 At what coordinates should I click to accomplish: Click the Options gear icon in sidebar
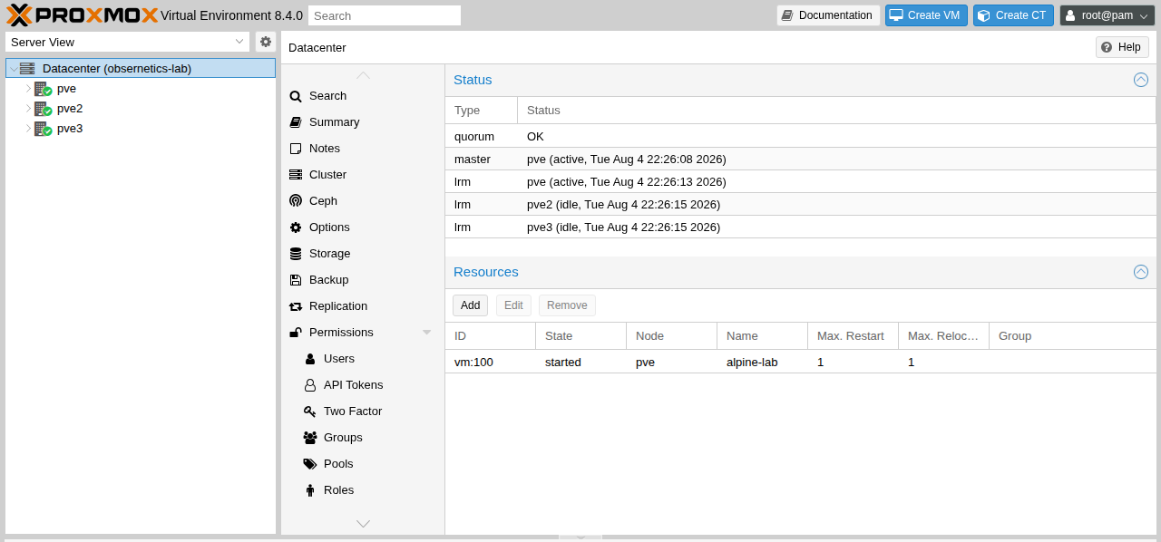pos(296,227)
